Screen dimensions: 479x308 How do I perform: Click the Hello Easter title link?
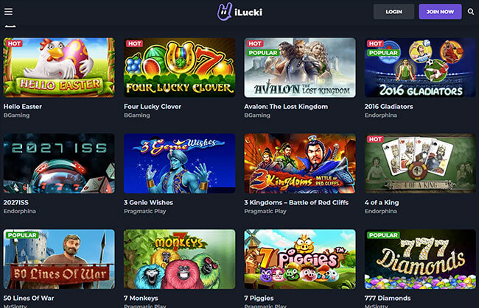point(23,107)
